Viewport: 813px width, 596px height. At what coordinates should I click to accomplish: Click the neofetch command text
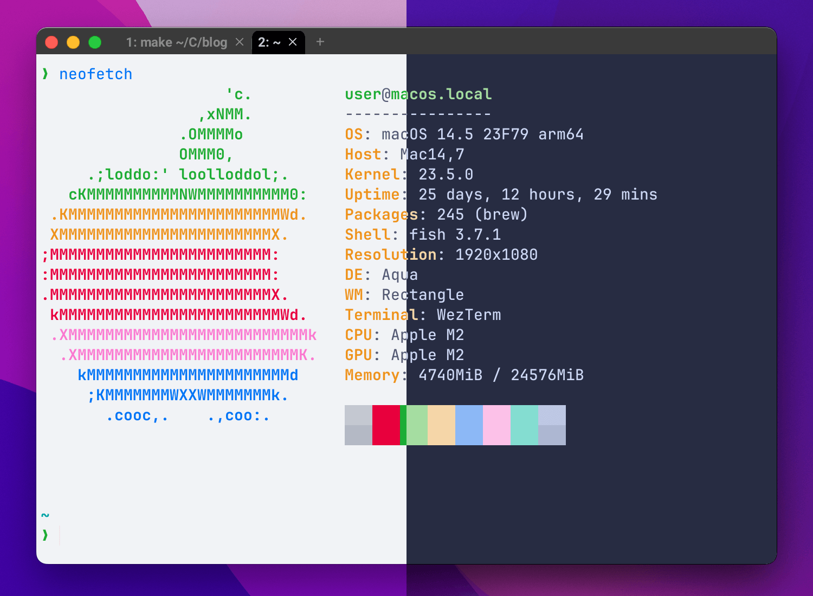pyautogui.click(x=96, y=74)
